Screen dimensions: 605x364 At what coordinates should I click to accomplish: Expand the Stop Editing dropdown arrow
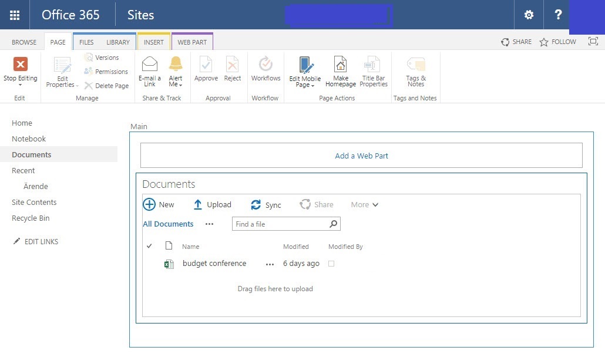click(20, 85)
